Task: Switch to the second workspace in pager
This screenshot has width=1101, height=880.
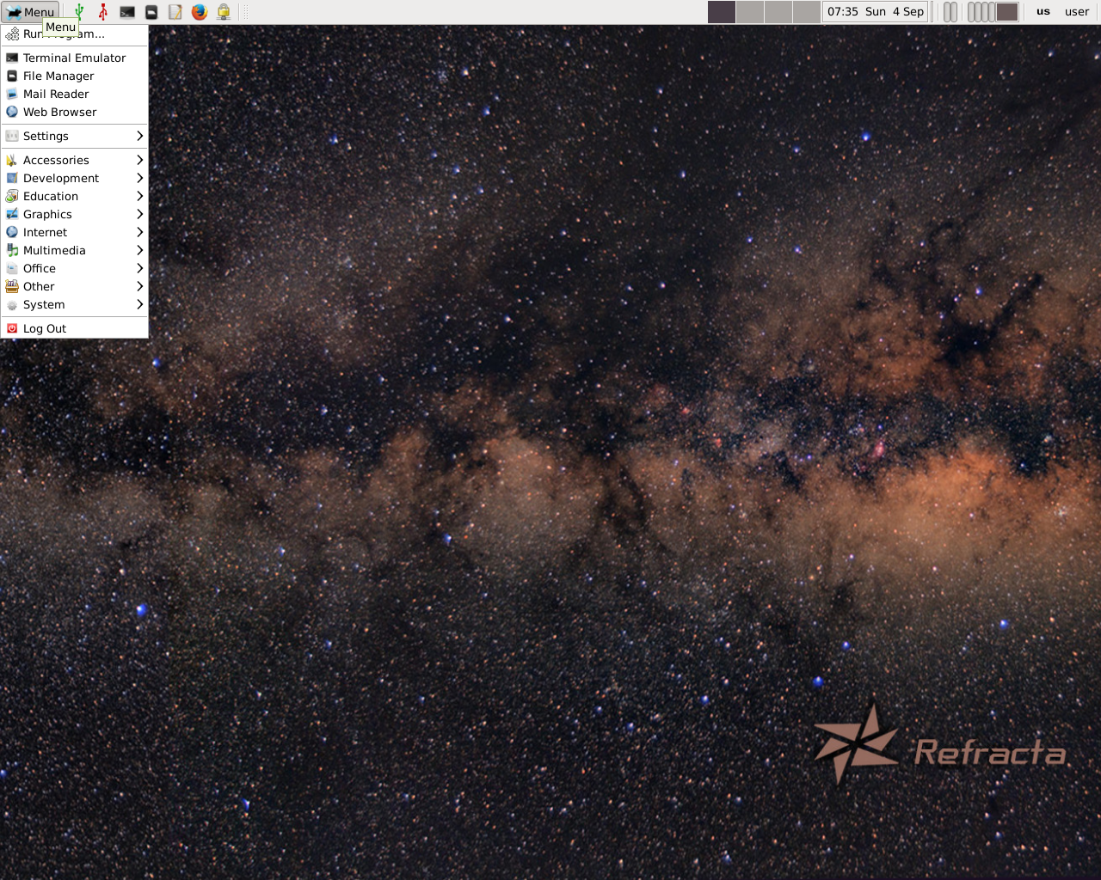Action: click(750, 12)
